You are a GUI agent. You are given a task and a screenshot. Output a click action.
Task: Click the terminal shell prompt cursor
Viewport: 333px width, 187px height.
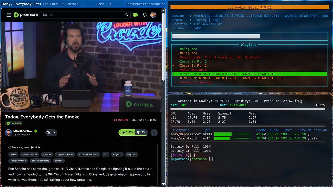coord(214,159)
